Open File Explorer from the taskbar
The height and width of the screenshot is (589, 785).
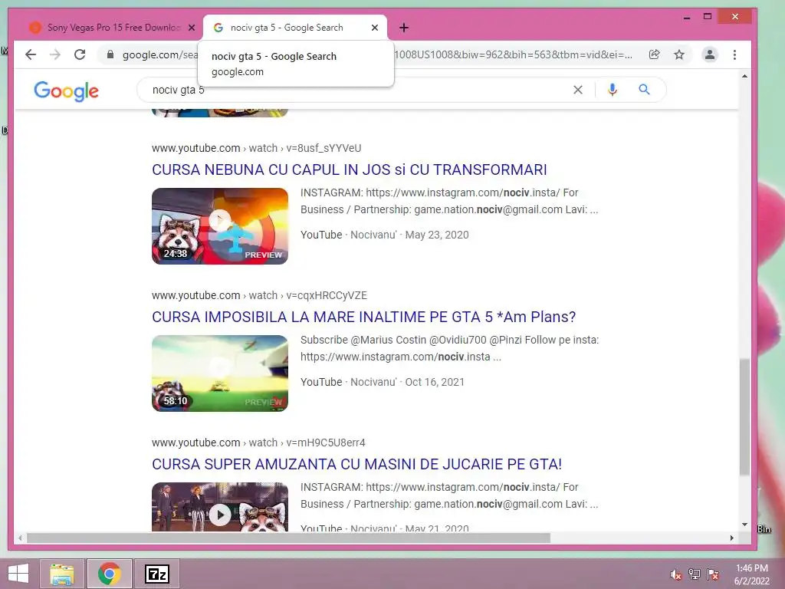pyautogui.click(x=61, y=574)
